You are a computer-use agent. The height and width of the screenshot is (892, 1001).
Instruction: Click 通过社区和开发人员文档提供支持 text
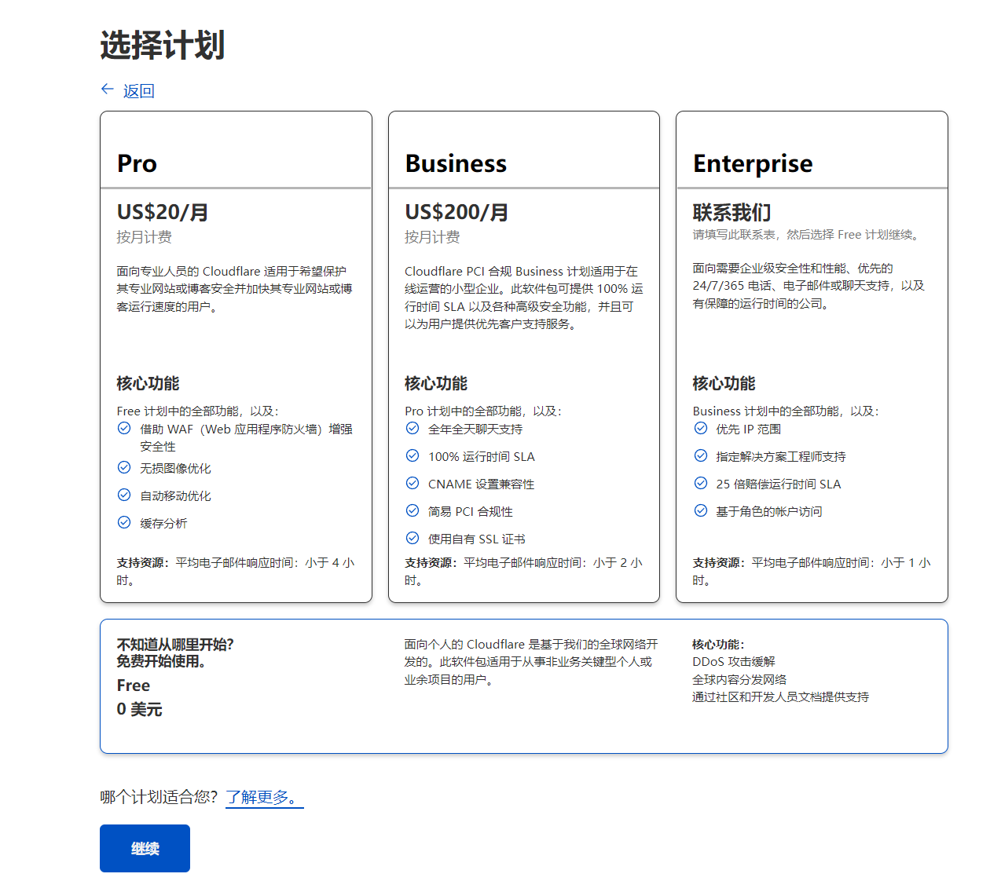(x=781, y=696)
